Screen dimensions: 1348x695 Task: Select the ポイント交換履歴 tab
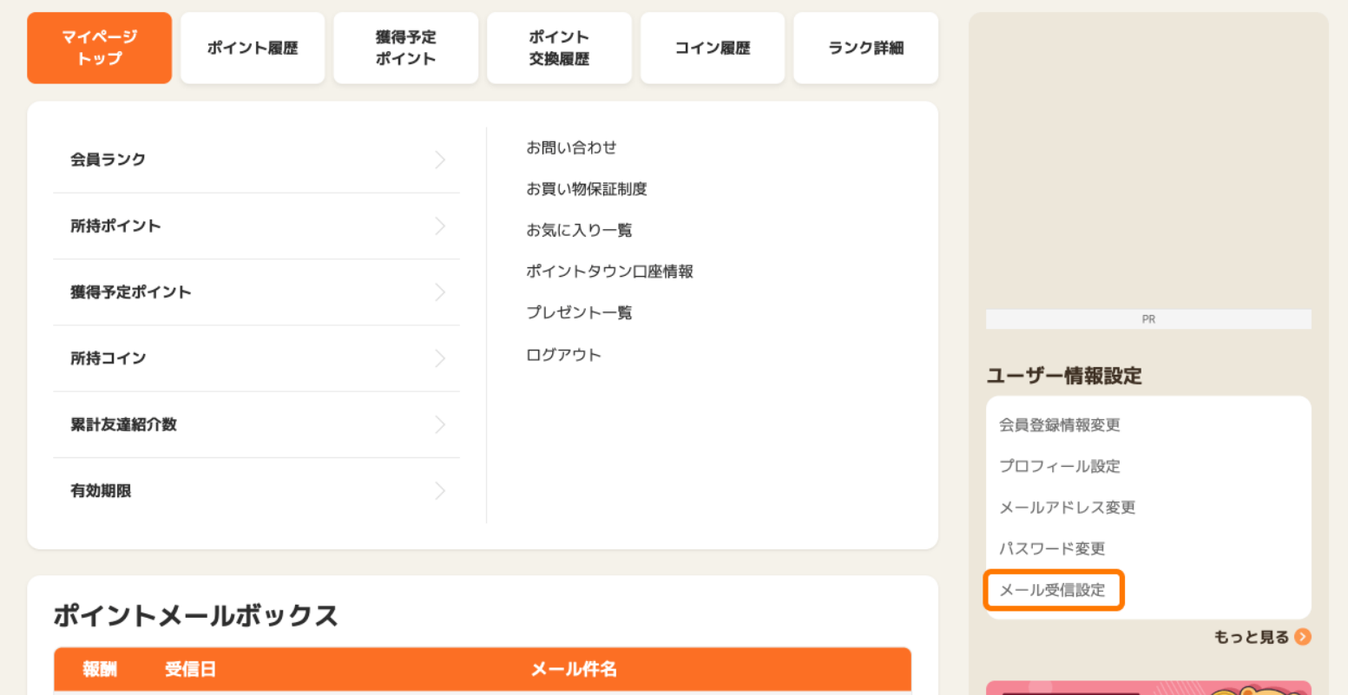point(559,48)
